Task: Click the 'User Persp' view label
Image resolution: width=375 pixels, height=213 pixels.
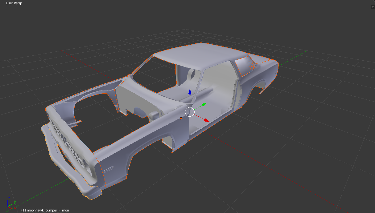Action: click(x=14, y=3)
